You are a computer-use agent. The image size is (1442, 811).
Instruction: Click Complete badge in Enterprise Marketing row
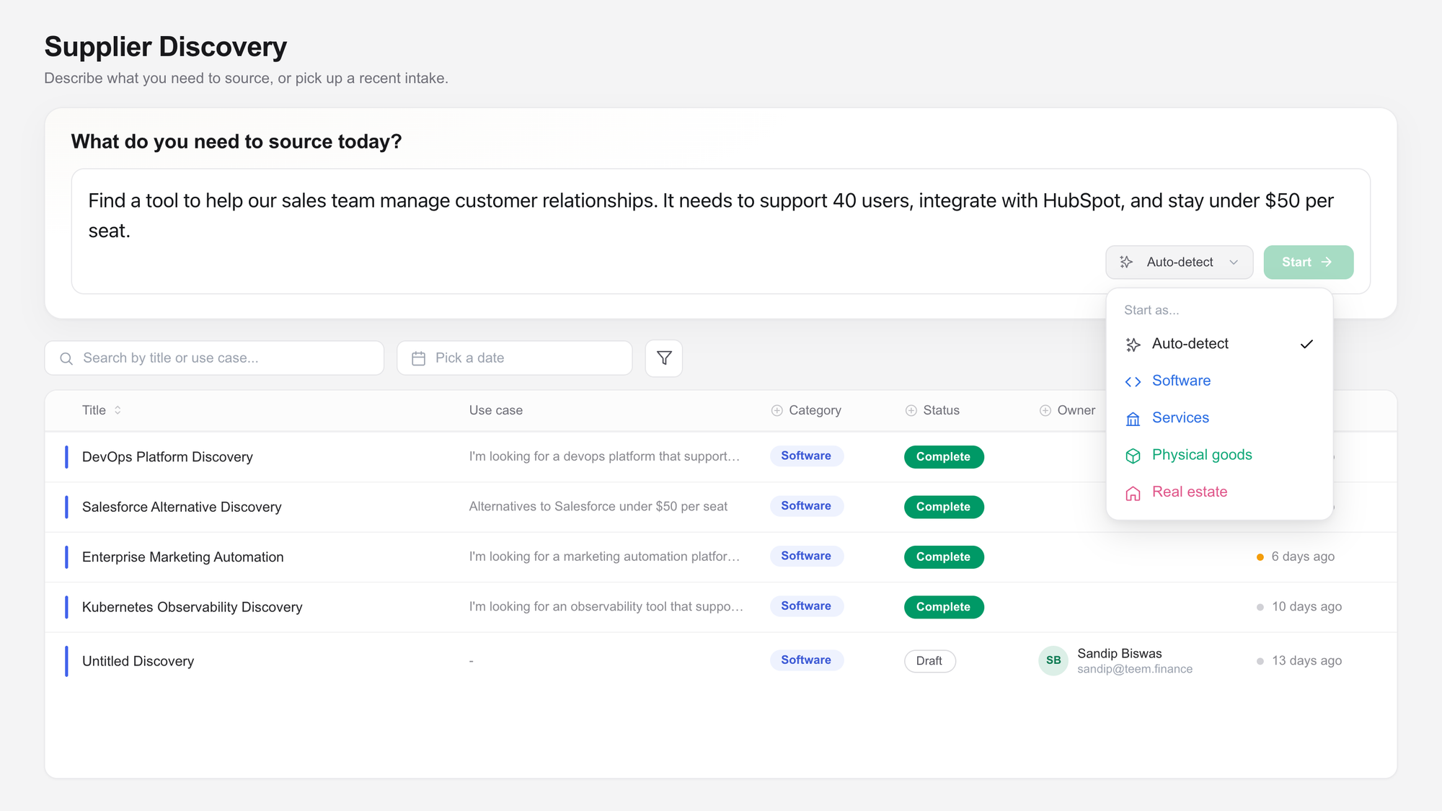click(944, 557)
